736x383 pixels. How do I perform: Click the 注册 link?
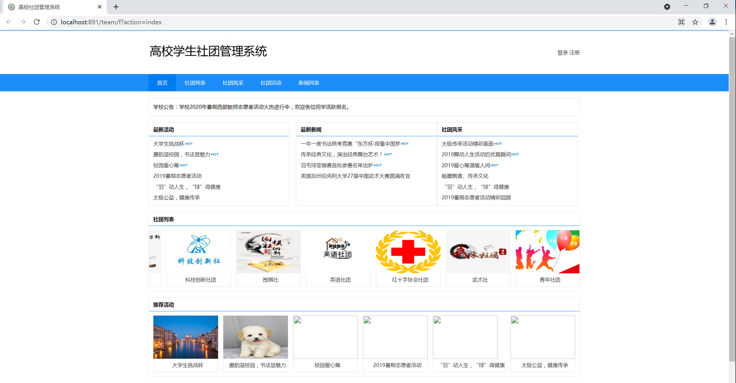pyautogui.click(x=574, y=53)
